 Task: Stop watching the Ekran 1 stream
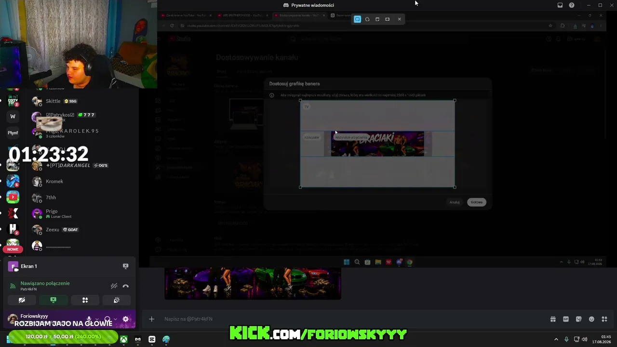(x=125, y=266)
